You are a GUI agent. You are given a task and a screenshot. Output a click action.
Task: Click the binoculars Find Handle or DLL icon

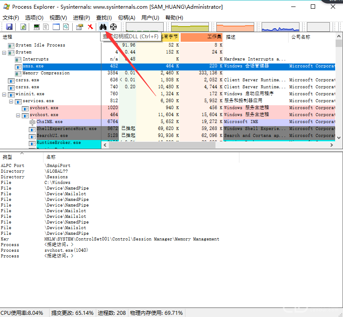point(103,27)
